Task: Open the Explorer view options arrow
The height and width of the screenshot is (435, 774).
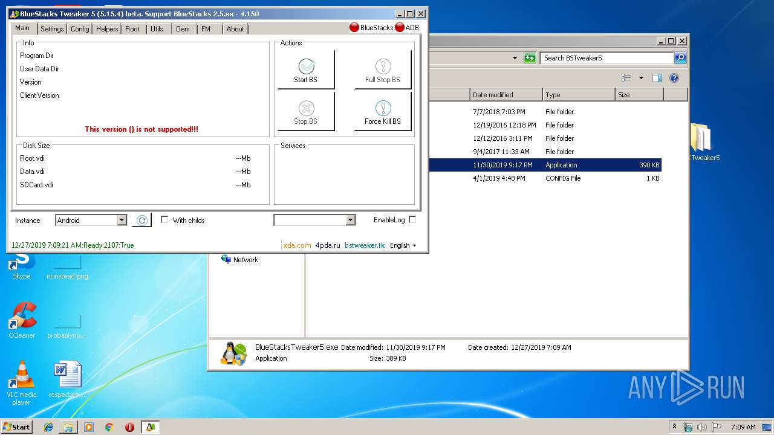Action: click(641, 78)
